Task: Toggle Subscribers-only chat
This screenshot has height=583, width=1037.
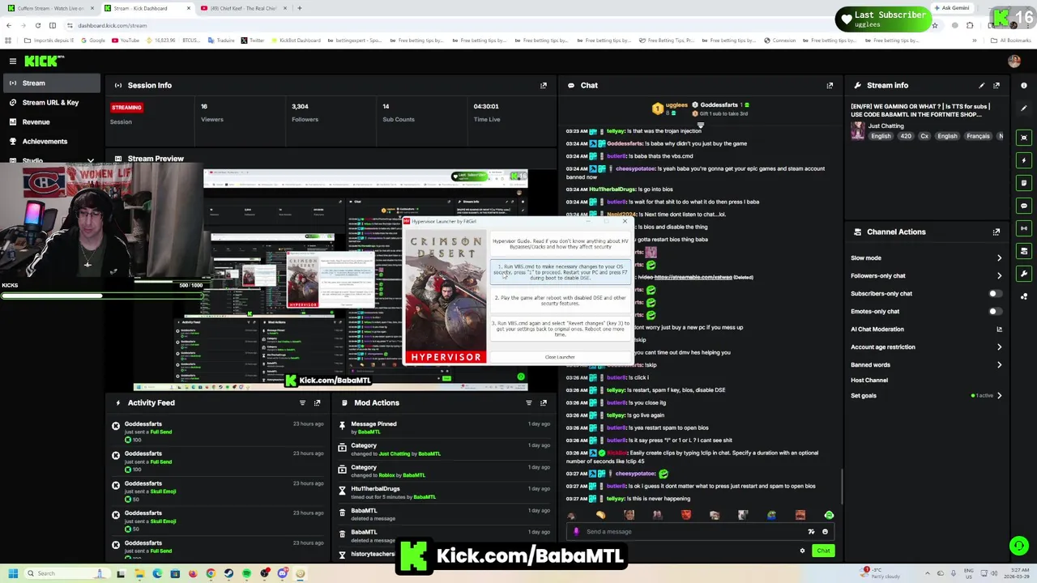Action: coord(995,294)
